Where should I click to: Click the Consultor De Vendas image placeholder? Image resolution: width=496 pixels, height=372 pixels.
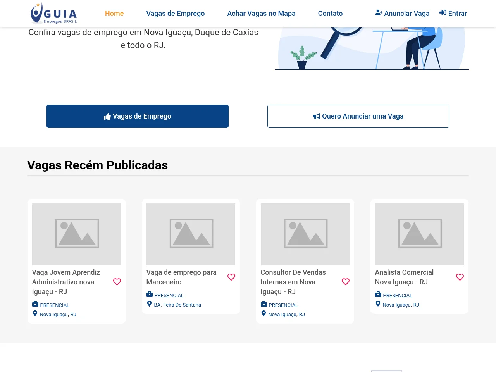305,234
